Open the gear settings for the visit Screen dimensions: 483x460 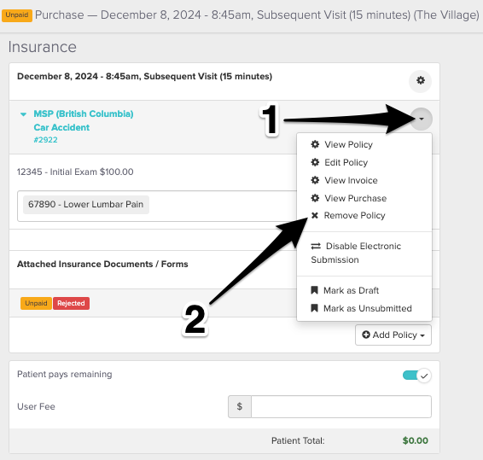(421, 81)
